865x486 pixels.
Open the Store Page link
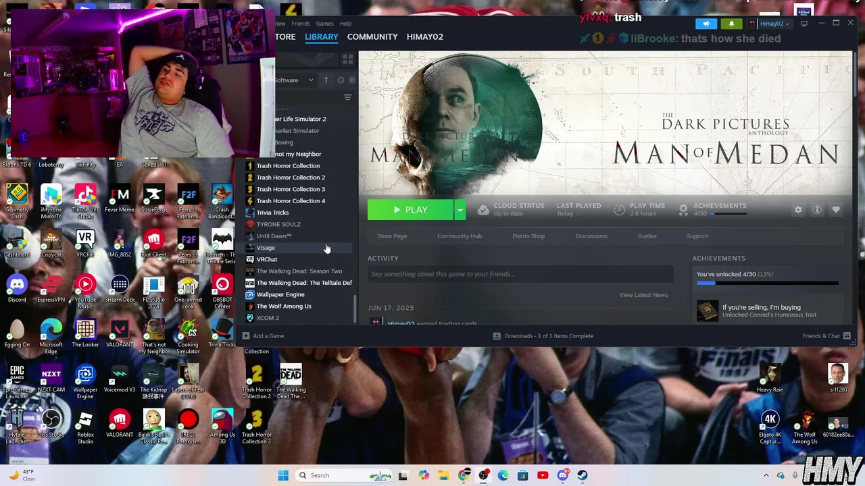[x=392, y=236]
